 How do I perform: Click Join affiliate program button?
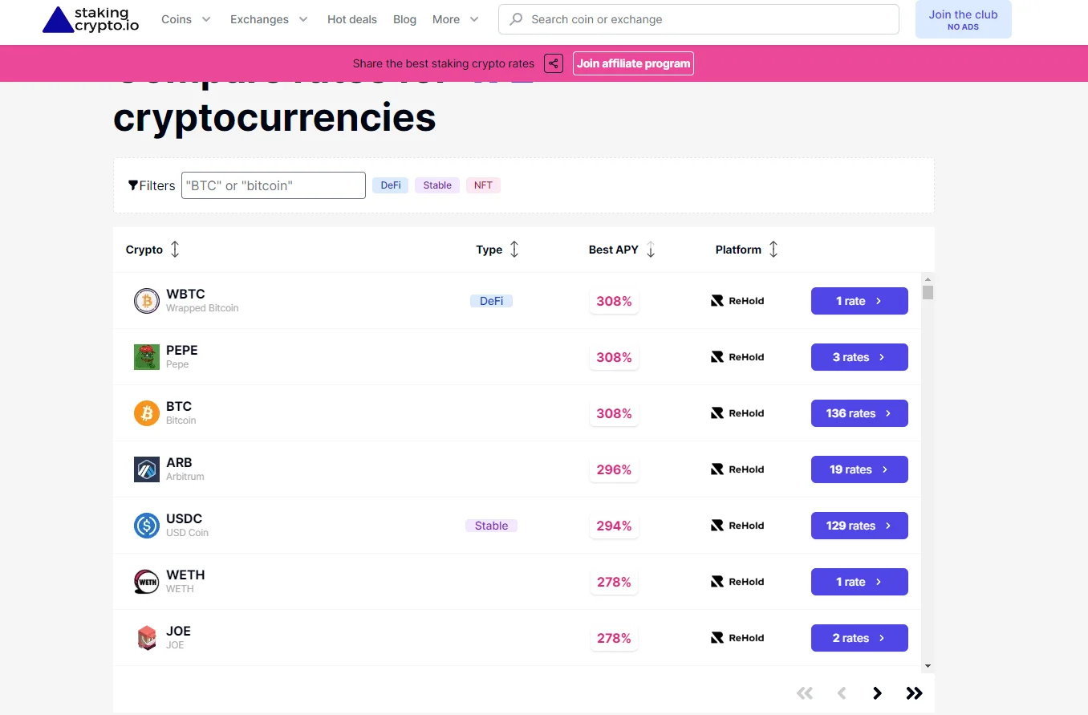pyautogui.click(x=633, y=63)
